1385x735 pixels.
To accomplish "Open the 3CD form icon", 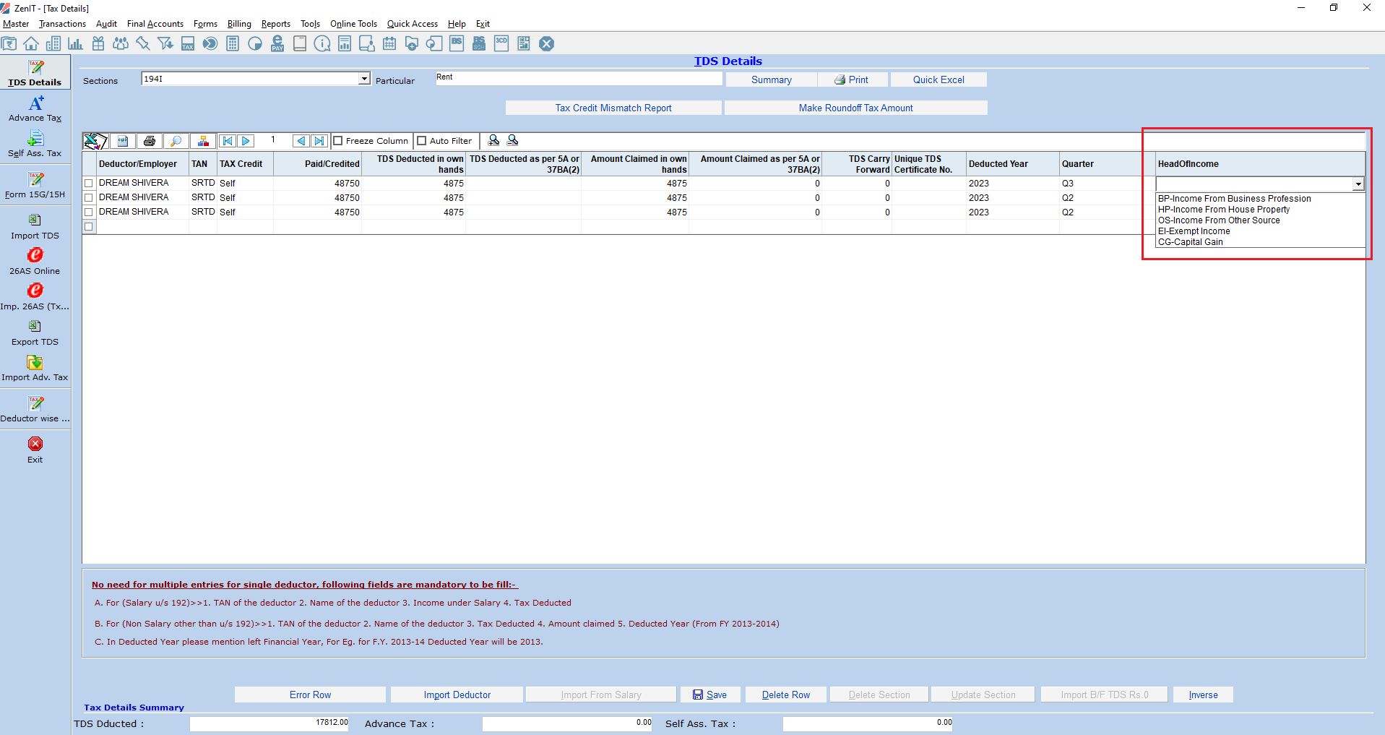I will (x=501, y=43).
